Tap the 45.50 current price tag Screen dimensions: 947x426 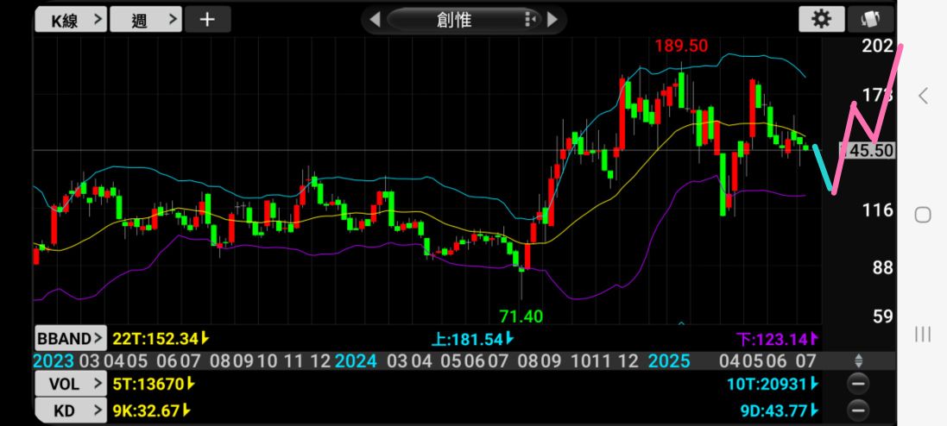(x=867, y=150)
